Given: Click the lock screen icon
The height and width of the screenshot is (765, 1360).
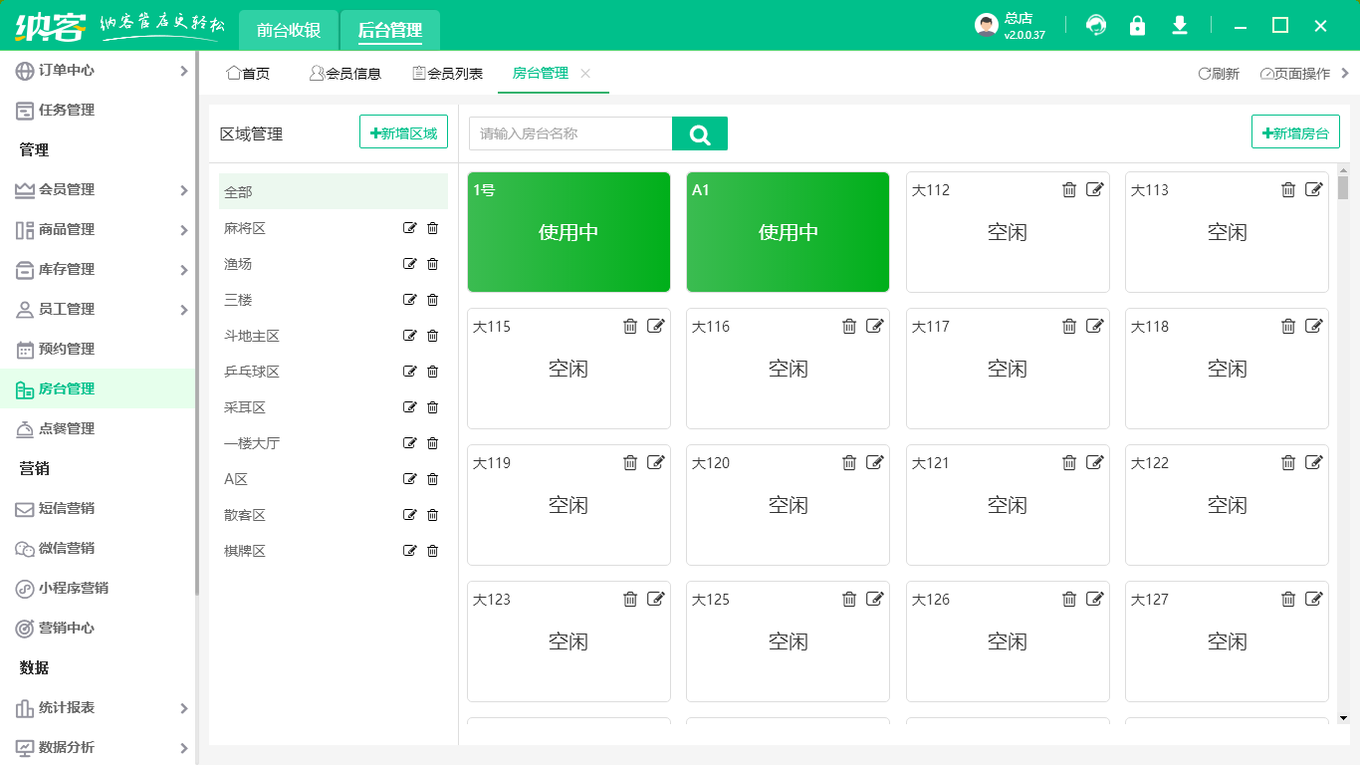Looking at the screenshot, I should point(1137,26).
